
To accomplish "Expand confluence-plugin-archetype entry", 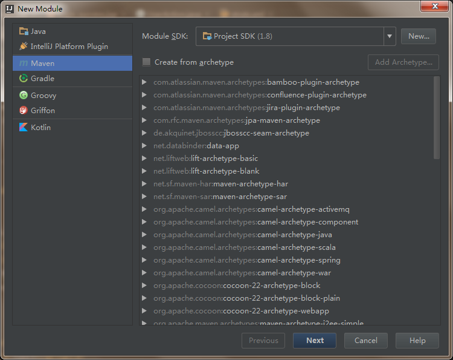I will pyautogui.click(x=144, y=95).
